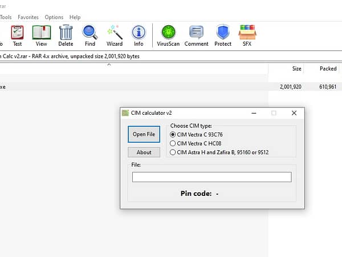Click the packed value 610,961

(328, 87)
